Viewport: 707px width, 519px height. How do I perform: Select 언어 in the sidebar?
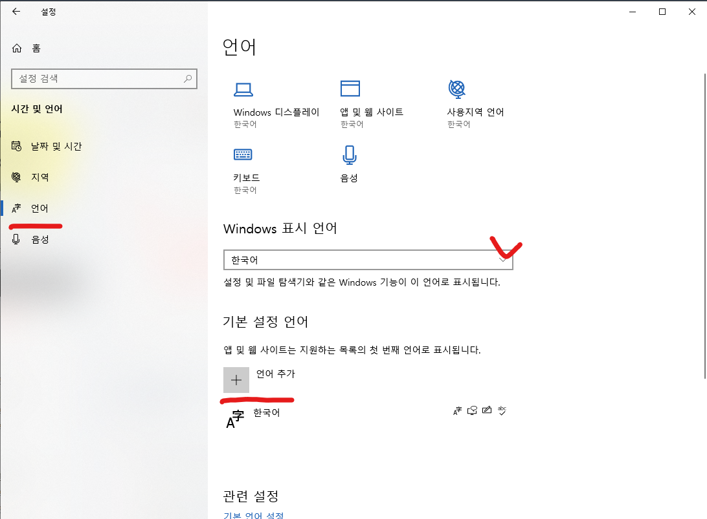coord(39,208)
